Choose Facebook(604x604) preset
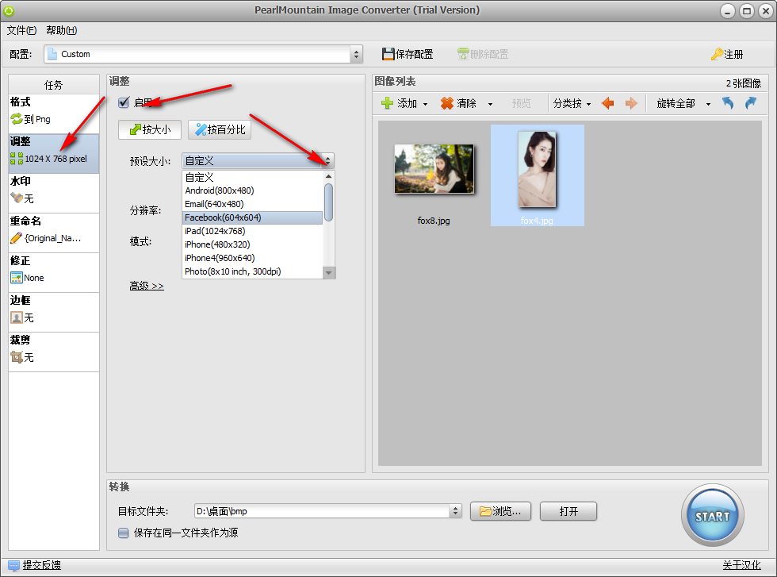 tap(253, 217)
